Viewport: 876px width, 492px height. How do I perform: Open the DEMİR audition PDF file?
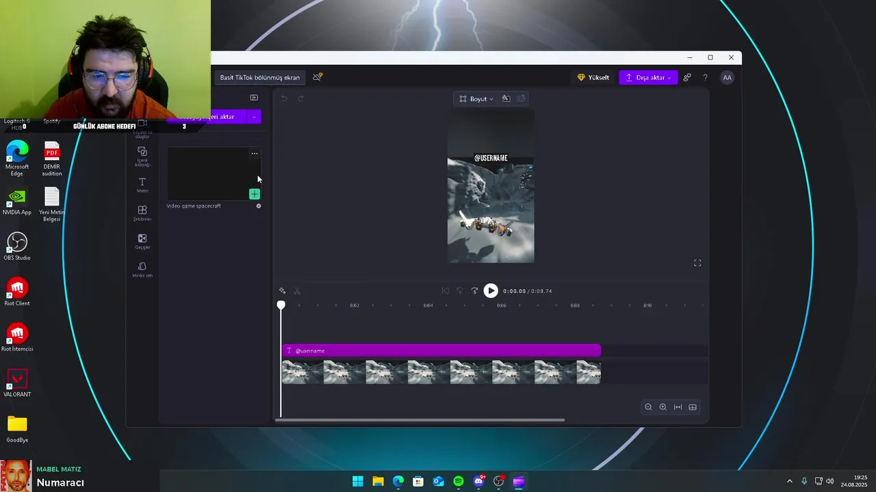pyautogui.click(x=52, y=159)
